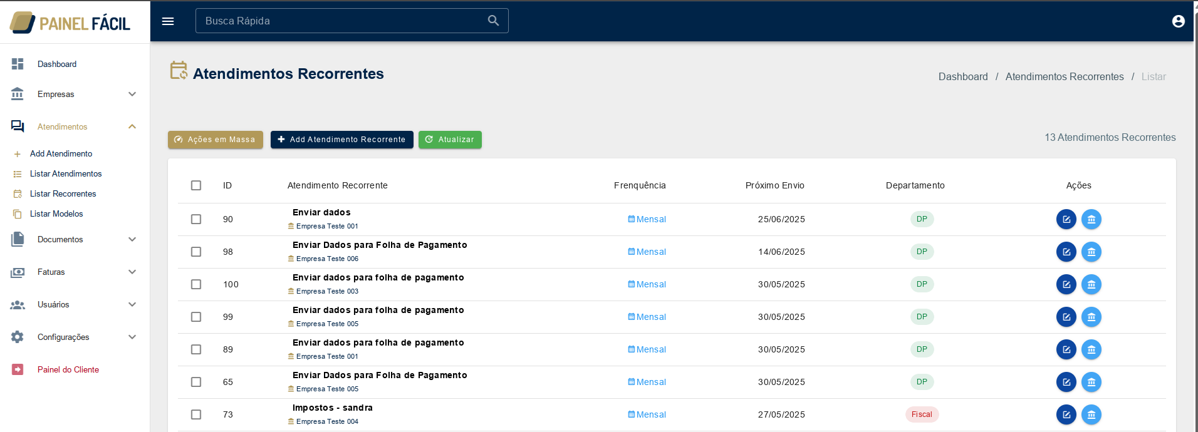The image size is (1198, 432).
Task: Check the checkbox for ID 89
Action: [196, 349]
